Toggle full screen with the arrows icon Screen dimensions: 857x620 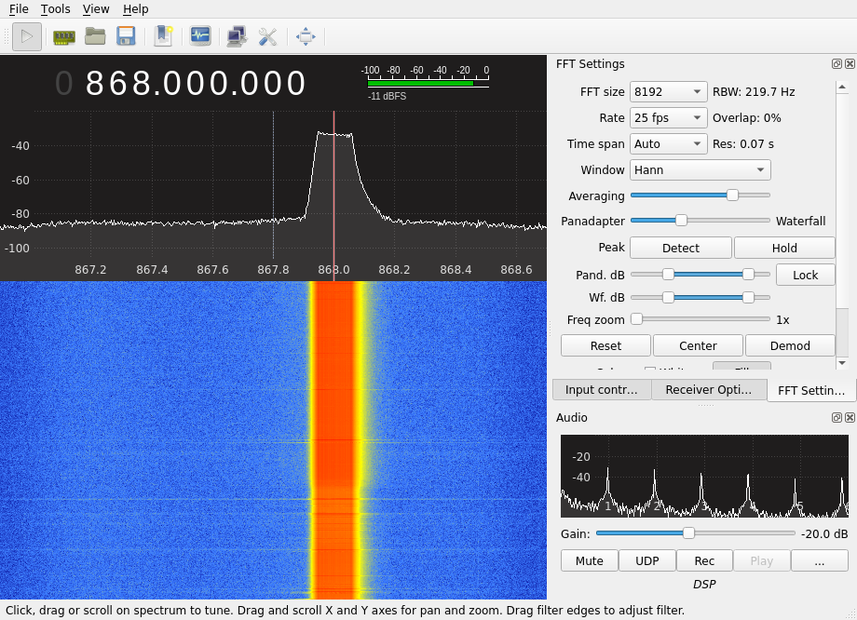click(x=306, y=36)
